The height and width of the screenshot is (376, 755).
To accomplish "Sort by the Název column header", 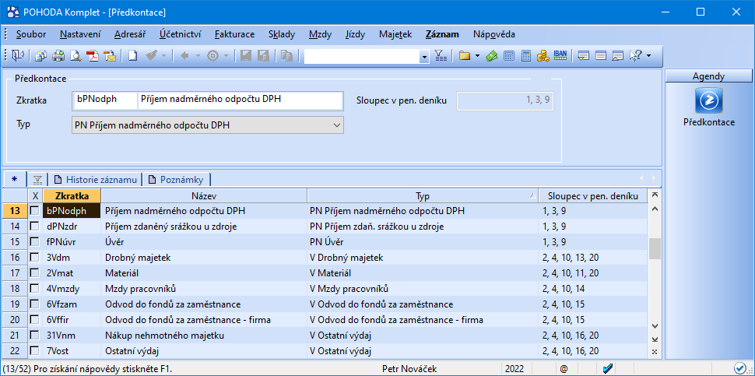I will click(204, 196).
